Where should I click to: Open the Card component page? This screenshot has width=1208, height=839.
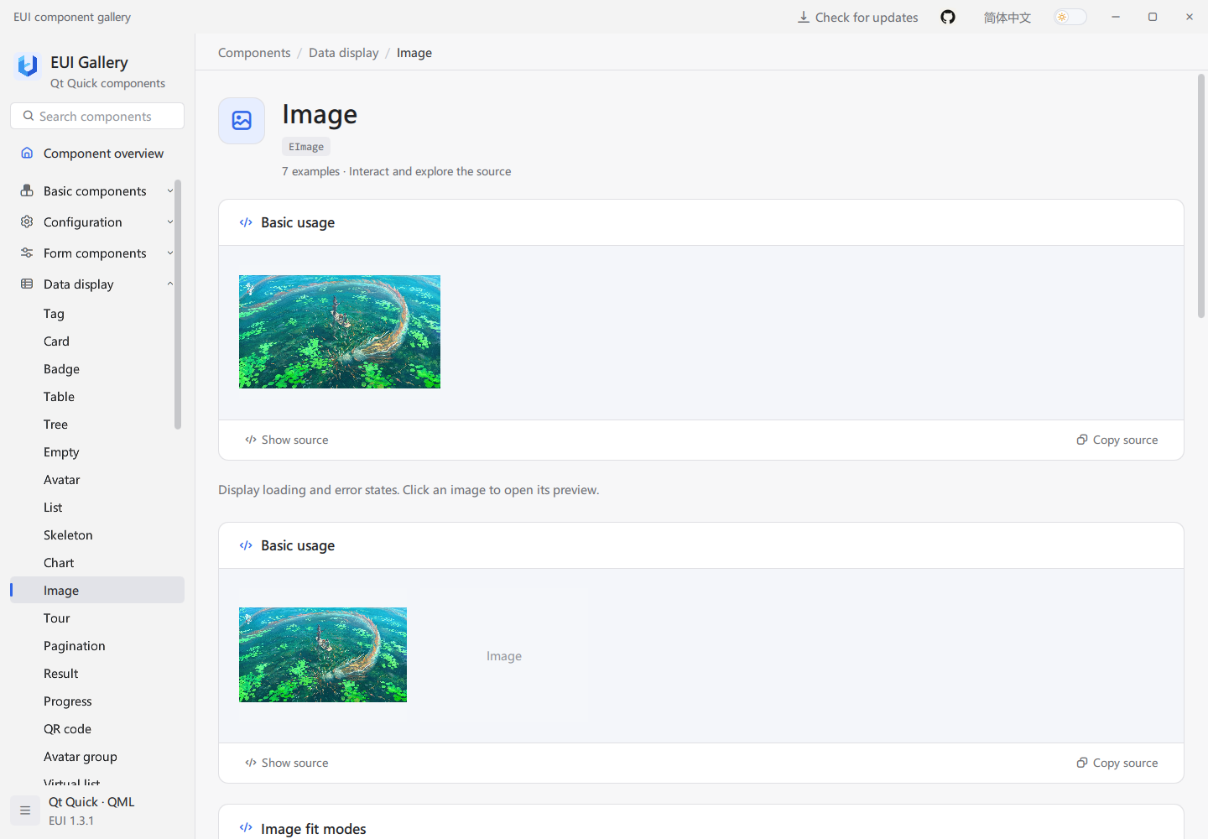97,341
